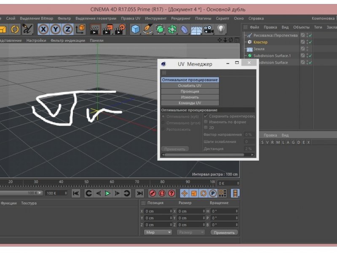This screenshot has width=337, height=253.
Task: Select Оптимально (куб) radio button
Action: pos(163,116)
